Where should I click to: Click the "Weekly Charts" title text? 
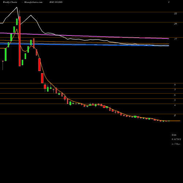coord(10,2)
